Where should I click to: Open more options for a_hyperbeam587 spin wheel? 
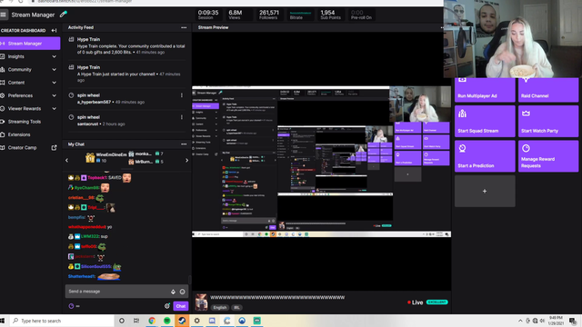pos(182,95)
